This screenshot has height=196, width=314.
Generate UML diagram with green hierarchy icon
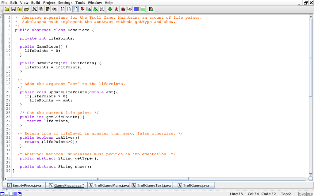point(95,9)
